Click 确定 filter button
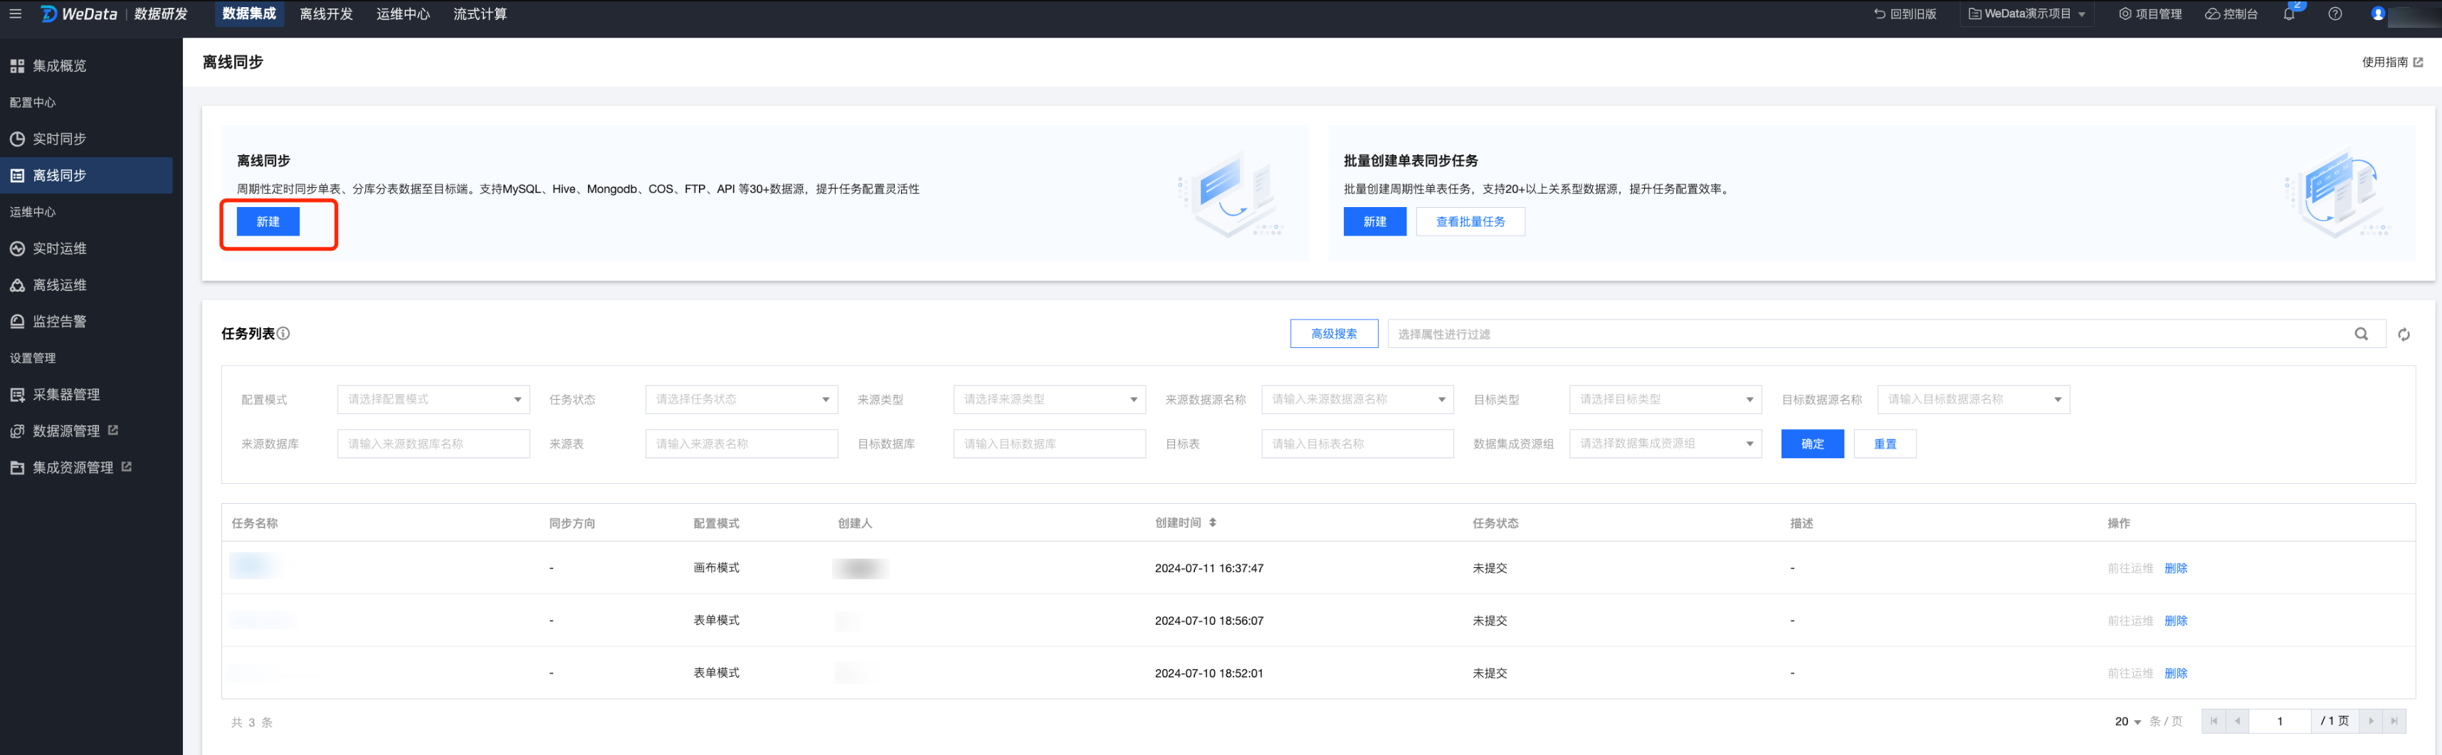 (1813, 443)
